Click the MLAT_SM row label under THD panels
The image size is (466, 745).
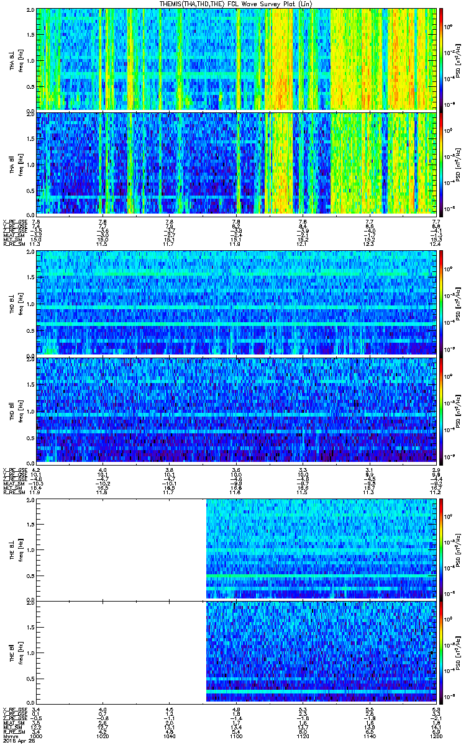pyautogui.click(x=13, y=483)
